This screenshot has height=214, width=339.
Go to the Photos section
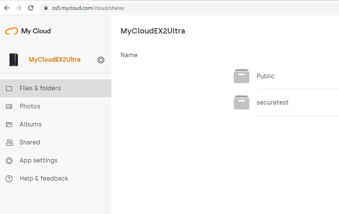[x=56, y=106]
